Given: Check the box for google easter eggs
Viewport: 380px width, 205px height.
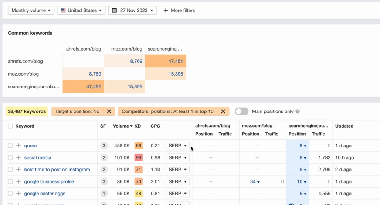Looking at the screenshot, I should (10, 194).
